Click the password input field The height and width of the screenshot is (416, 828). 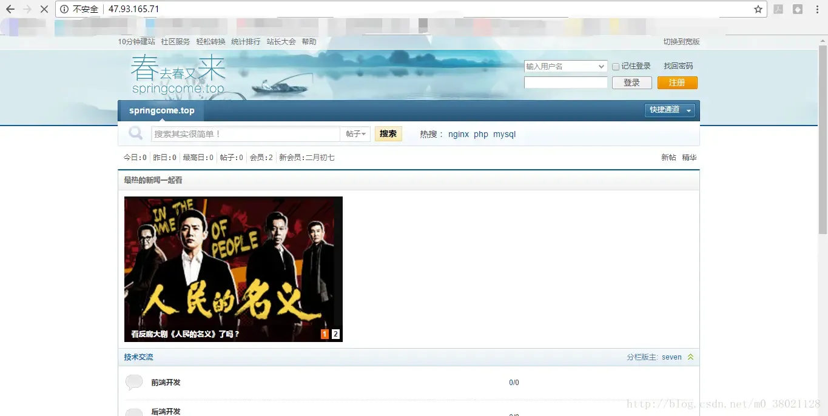click(566, 82)
